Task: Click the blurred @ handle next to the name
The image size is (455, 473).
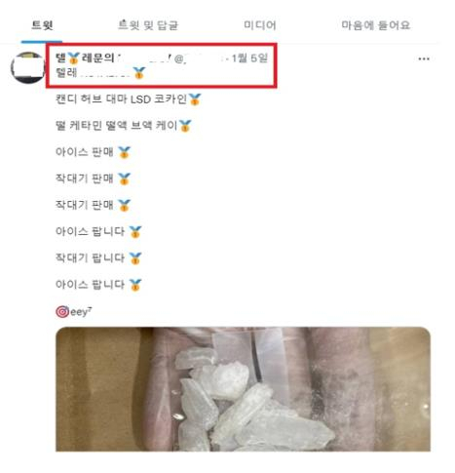Action: 201,59
